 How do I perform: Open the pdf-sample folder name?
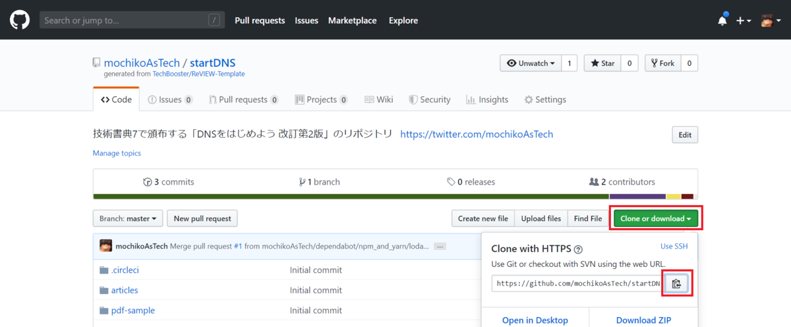coord(132,311)
